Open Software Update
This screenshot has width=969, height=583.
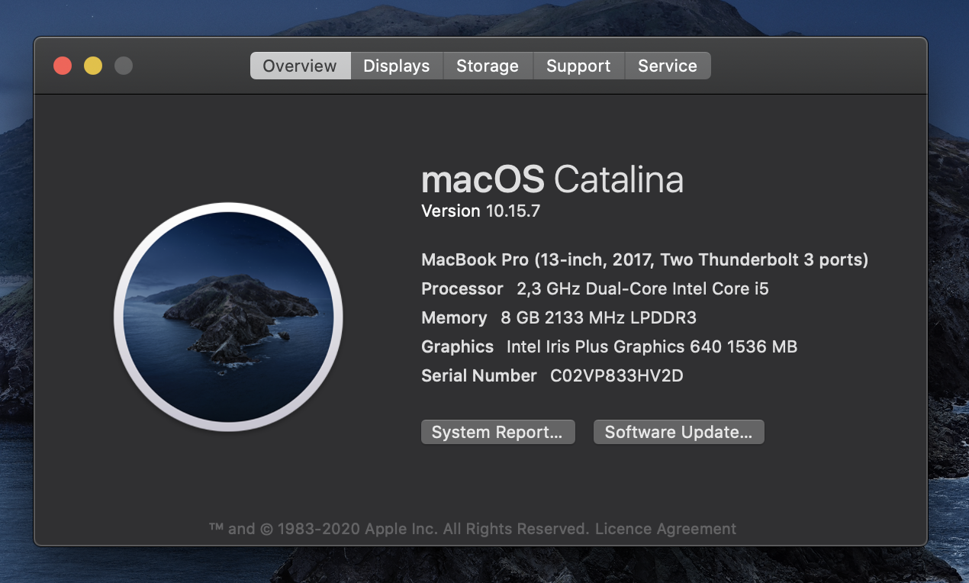coord(678,432)
